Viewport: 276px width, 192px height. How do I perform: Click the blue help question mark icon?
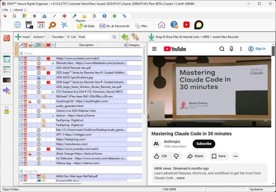click(174, 25)
